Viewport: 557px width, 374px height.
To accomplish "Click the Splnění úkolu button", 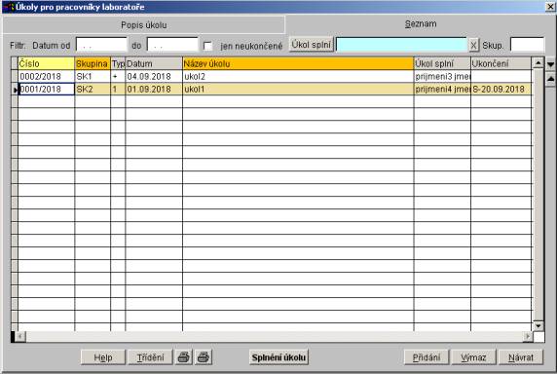I will click(278, 357).
